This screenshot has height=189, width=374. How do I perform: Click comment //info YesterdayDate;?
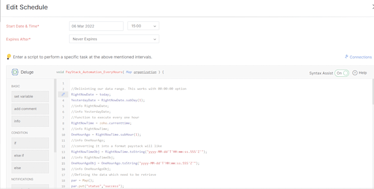(x=91, y=112)
